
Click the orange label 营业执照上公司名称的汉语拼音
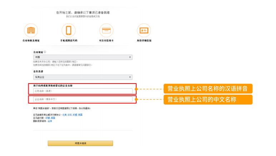(x=208, y=89)
